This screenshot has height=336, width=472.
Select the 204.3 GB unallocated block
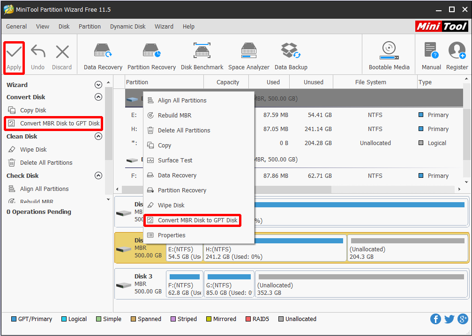(408, 248)
